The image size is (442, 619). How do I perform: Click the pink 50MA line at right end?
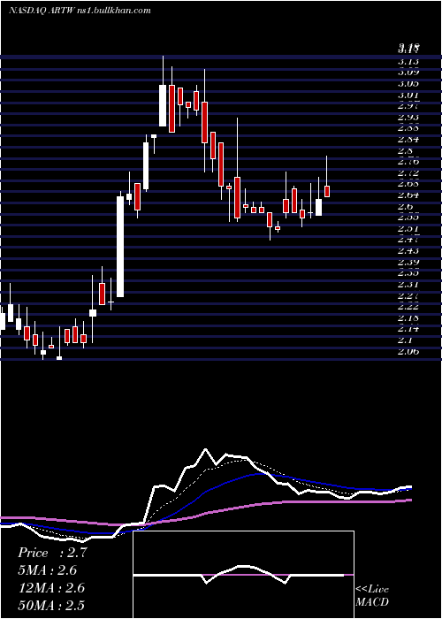tap(410, 500)
